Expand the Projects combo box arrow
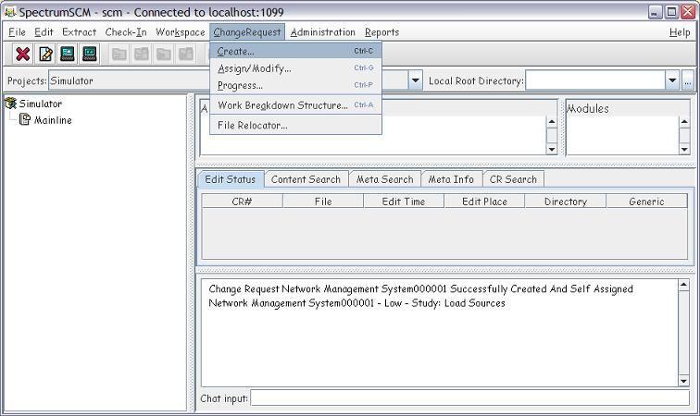This screenshot has width=700, height=416. tap(416, 81)
